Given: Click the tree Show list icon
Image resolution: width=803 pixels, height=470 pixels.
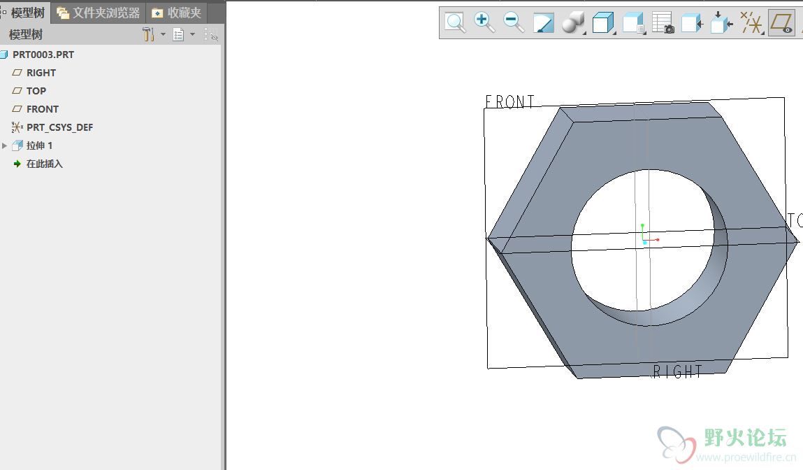Looking at the screenshot, I should [178, 35].
